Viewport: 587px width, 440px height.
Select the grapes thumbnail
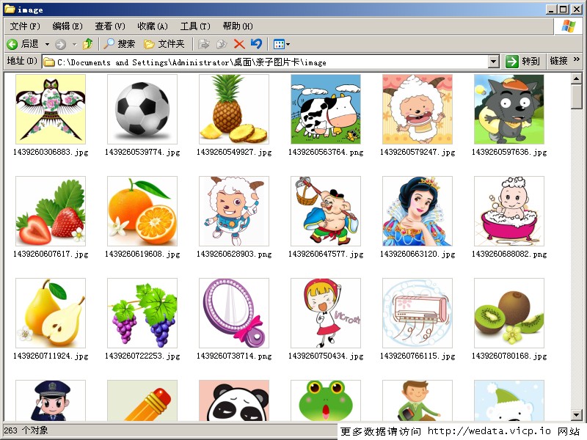[142, 313]
